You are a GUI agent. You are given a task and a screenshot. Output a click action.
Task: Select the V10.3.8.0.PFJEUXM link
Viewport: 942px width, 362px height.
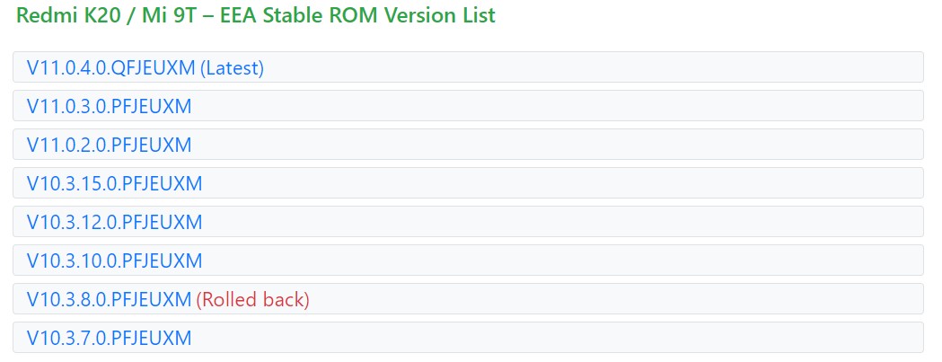point(110,299)
